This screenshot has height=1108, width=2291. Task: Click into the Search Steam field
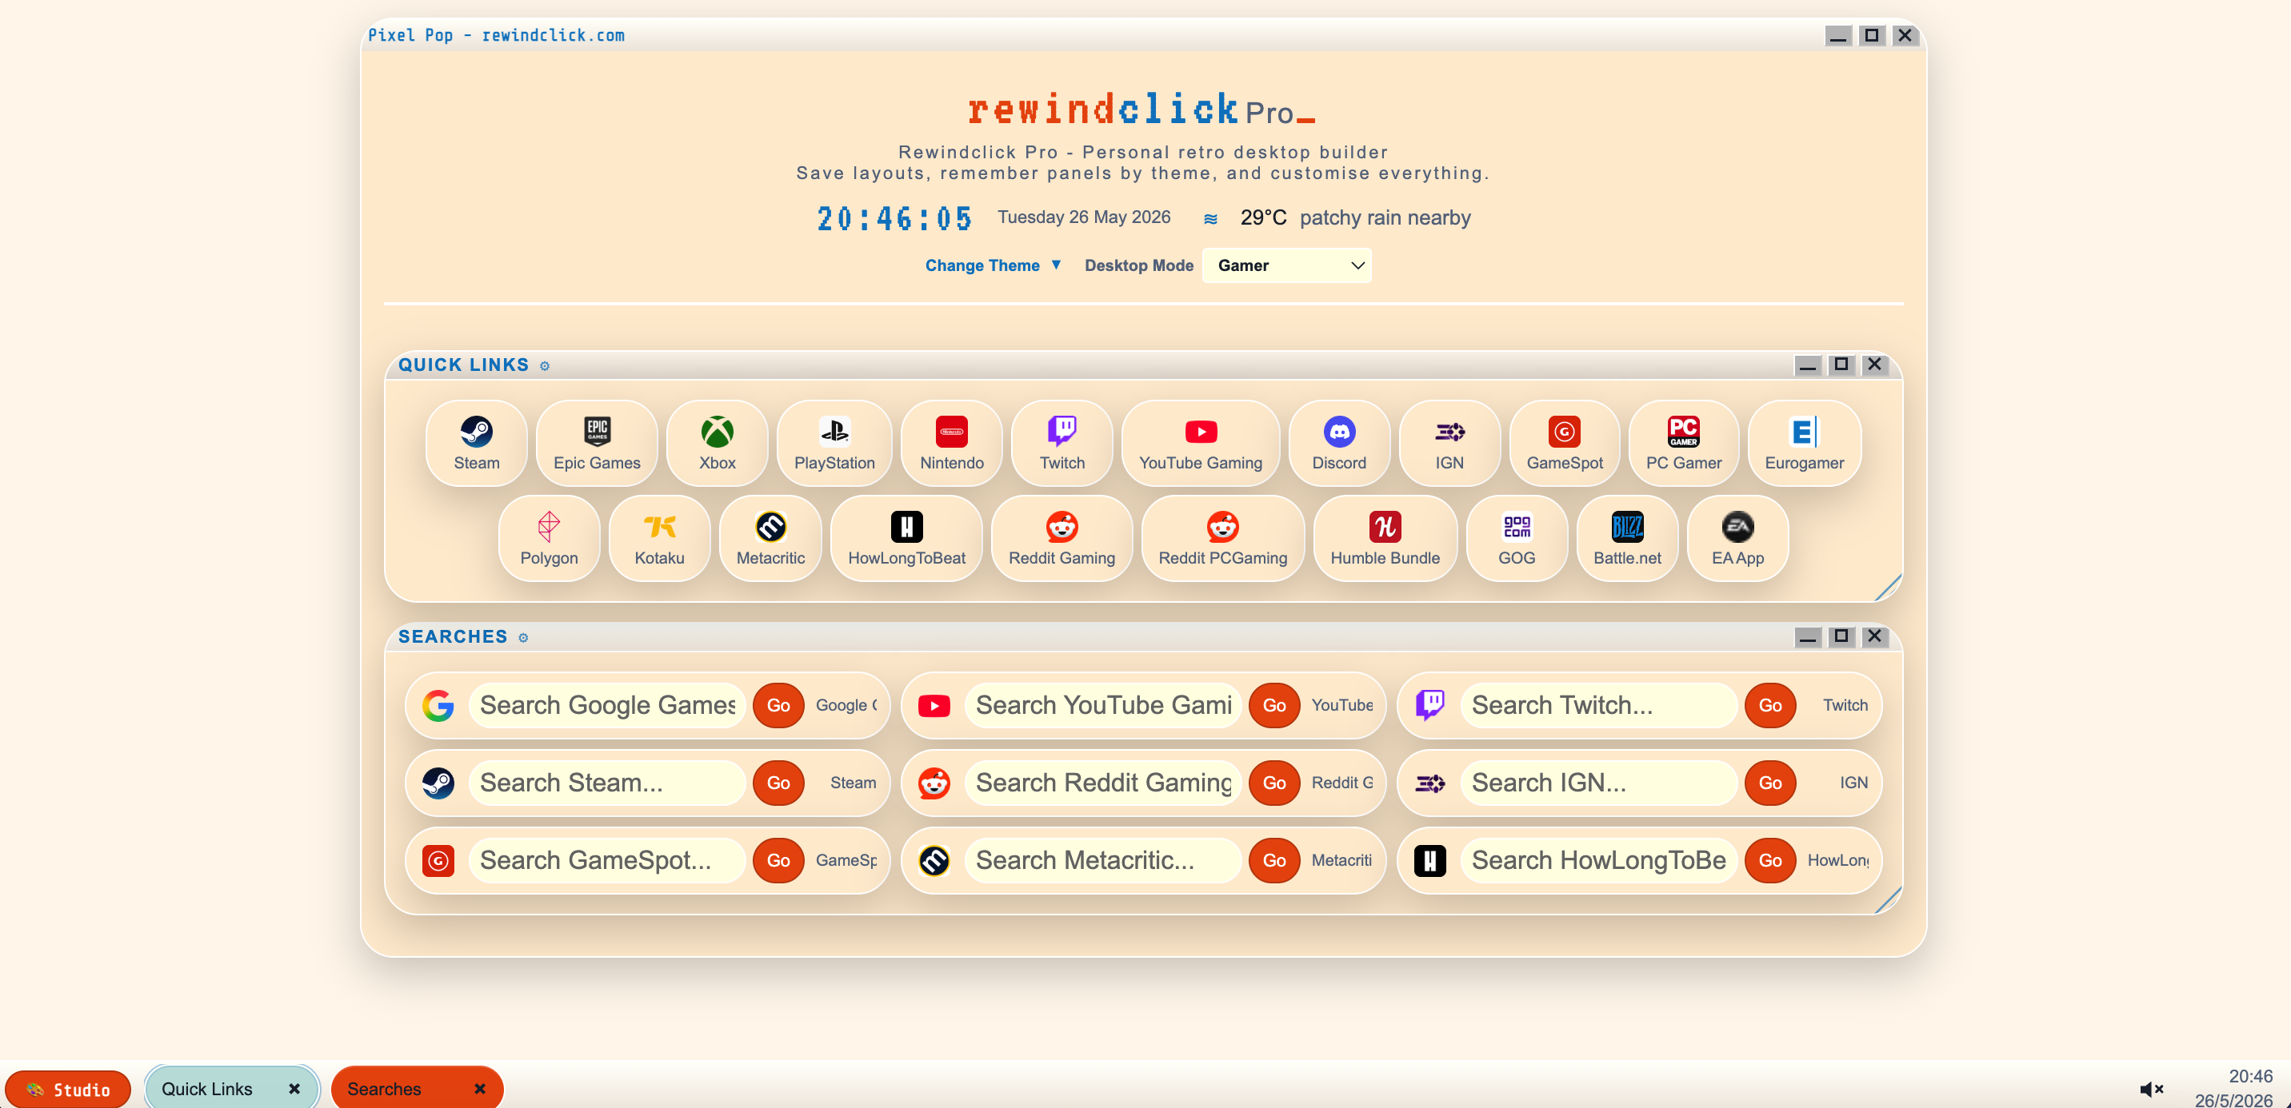click(606, 783)
